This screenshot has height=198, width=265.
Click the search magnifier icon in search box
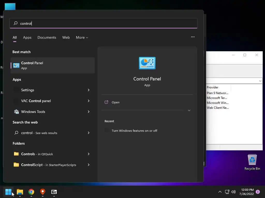(16, 23)
